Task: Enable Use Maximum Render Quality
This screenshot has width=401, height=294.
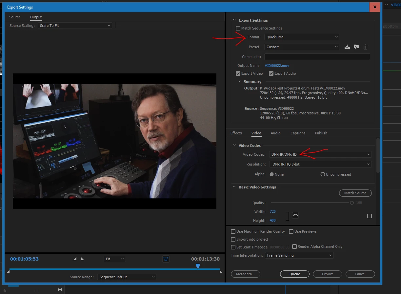Action: coord(233,231)
